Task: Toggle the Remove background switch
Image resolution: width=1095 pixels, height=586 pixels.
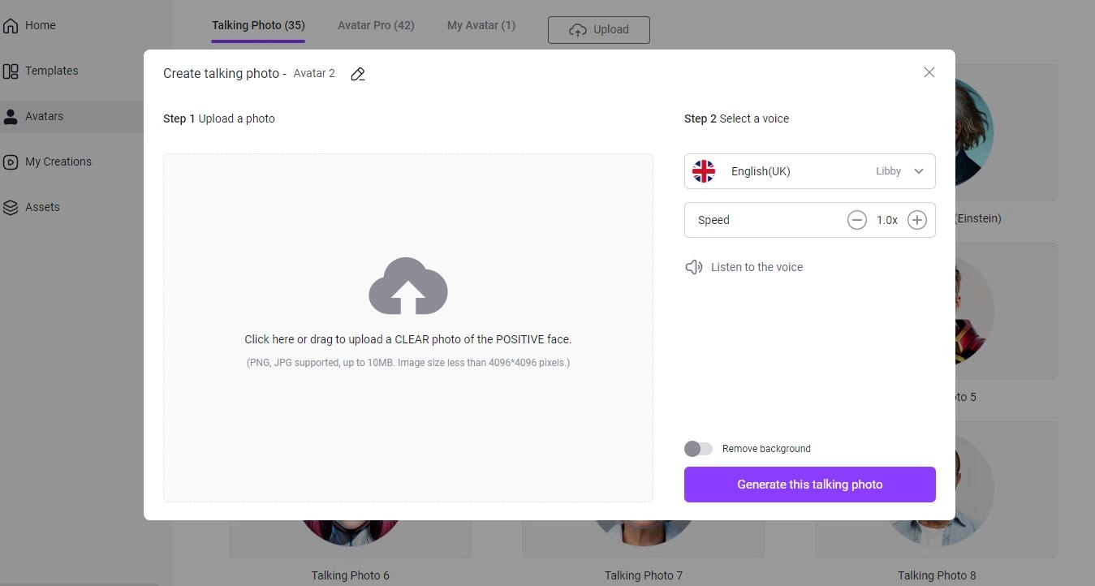Action: point(698,449)
